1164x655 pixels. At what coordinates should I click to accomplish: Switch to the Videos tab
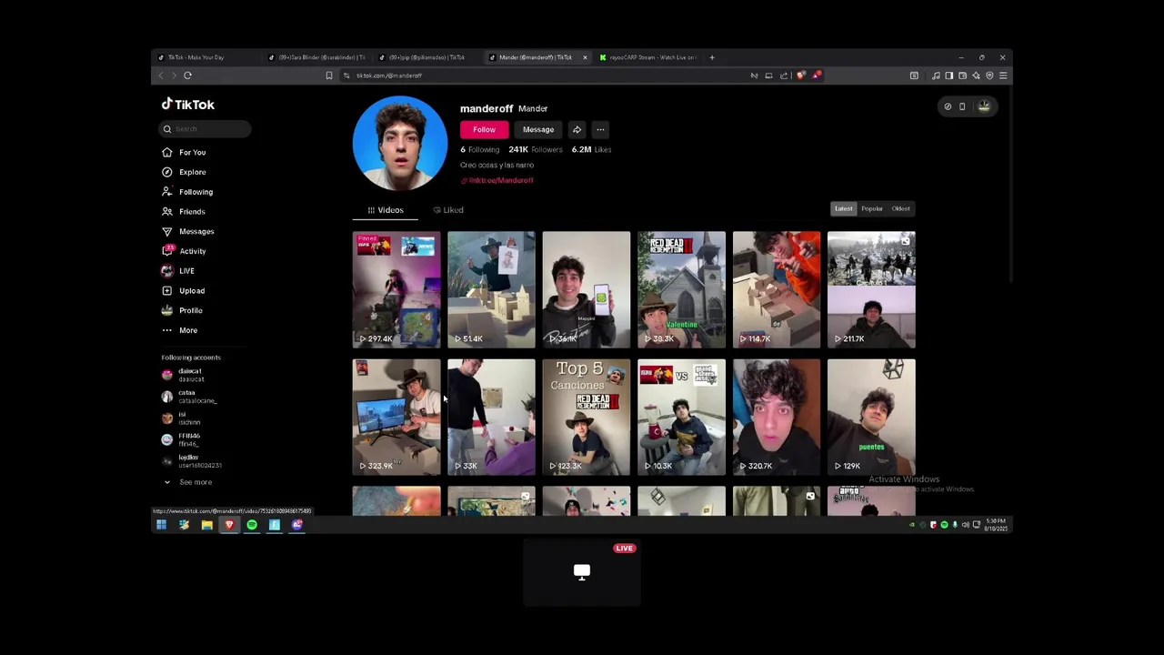pos(386,210)
